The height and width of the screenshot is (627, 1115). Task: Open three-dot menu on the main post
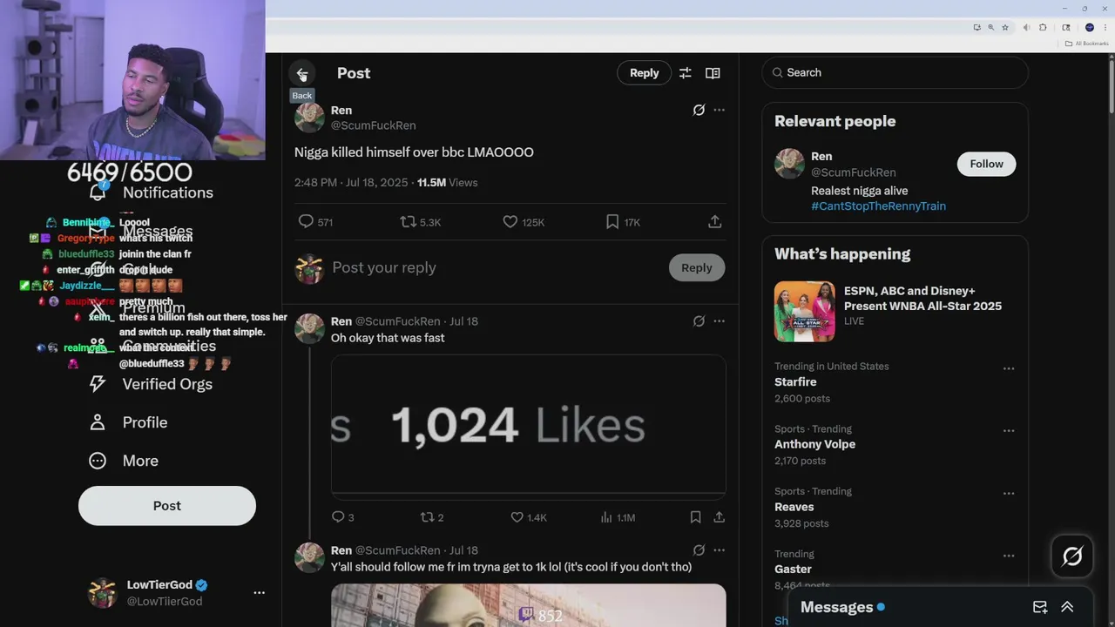[x=719, y=110]
